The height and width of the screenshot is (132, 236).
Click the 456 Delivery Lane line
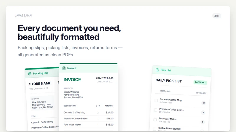coord(41,105)
